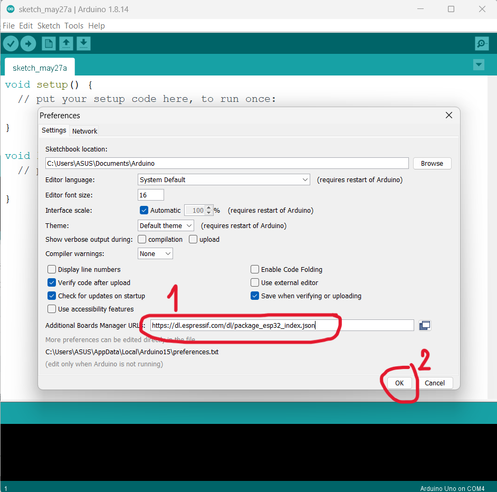Open the tab options dropdown arrow

click(479, 65)
